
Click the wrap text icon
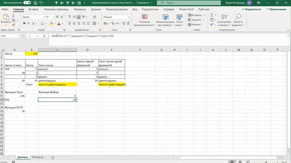[95, 17]
